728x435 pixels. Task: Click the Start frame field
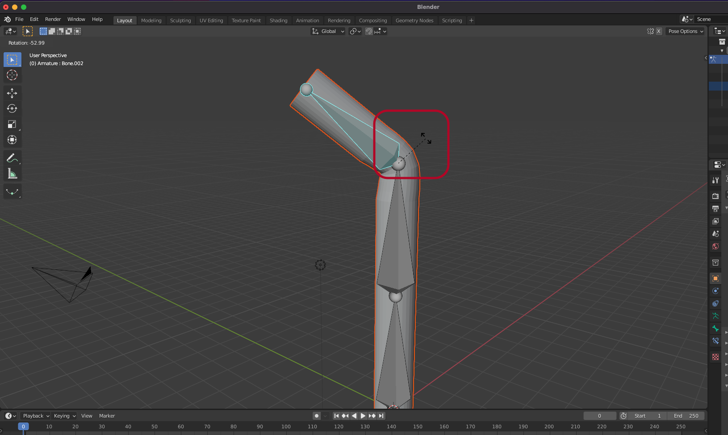pyautogui.click(x=648, y=416)
